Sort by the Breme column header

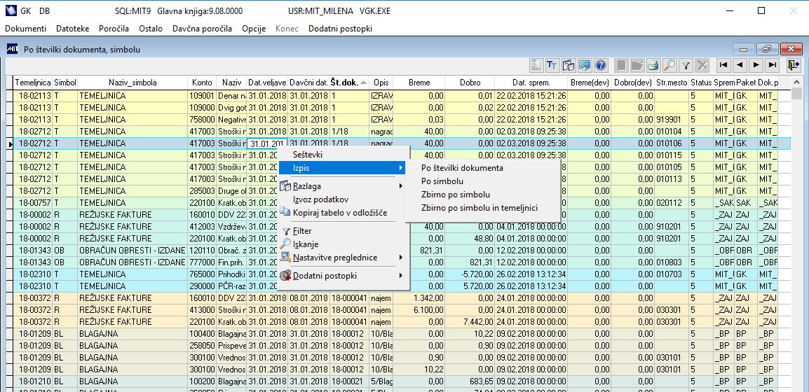419,83
